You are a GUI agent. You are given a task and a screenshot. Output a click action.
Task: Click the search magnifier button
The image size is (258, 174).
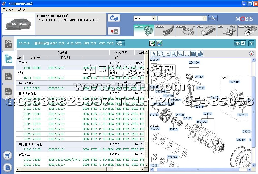tap(213, 18)
